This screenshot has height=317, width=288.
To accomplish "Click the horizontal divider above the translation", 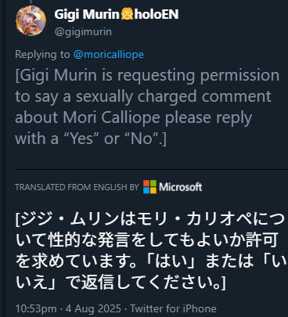I will [x=151, y=169].
